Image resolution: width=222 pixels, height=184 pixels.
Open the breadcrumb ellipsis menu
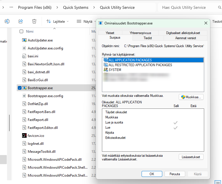(11, 7)
